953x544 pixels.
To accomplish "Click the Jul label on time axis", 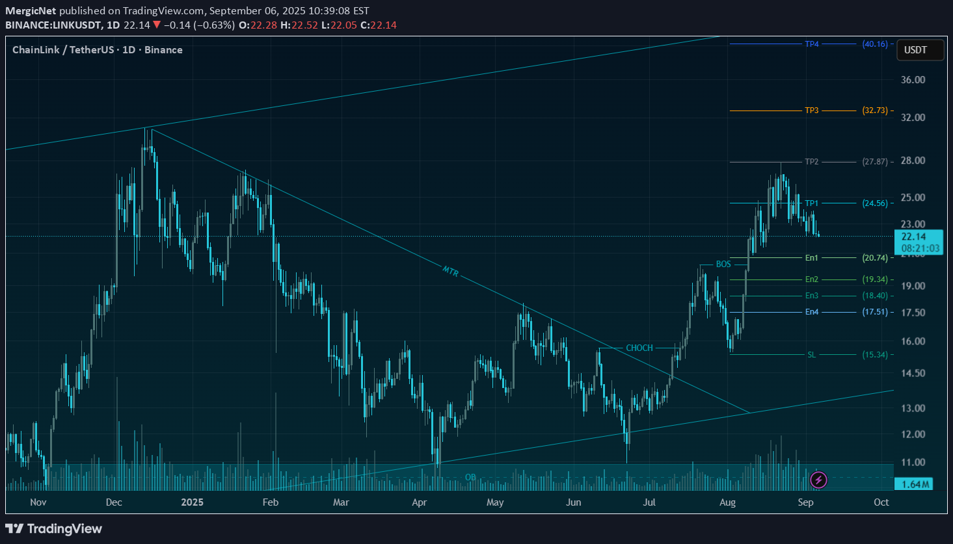I will point(649,502).
